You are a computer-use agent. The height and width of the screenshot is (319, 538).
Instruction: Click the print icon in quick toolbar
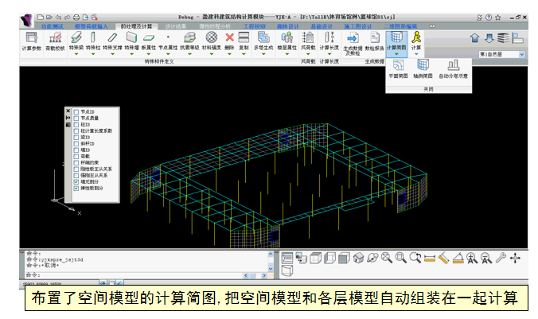[x=76, y=18]
